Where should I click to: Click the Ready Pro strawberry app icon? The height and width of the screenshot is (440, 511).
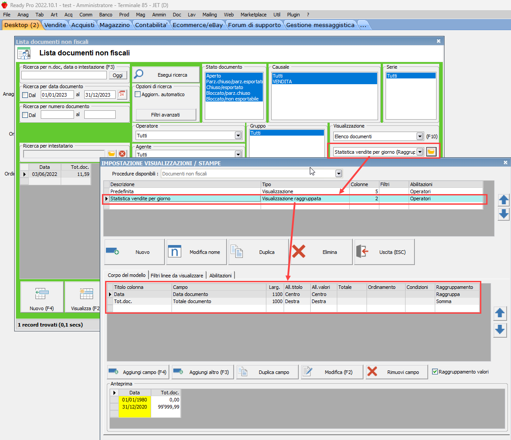(4, 5)
